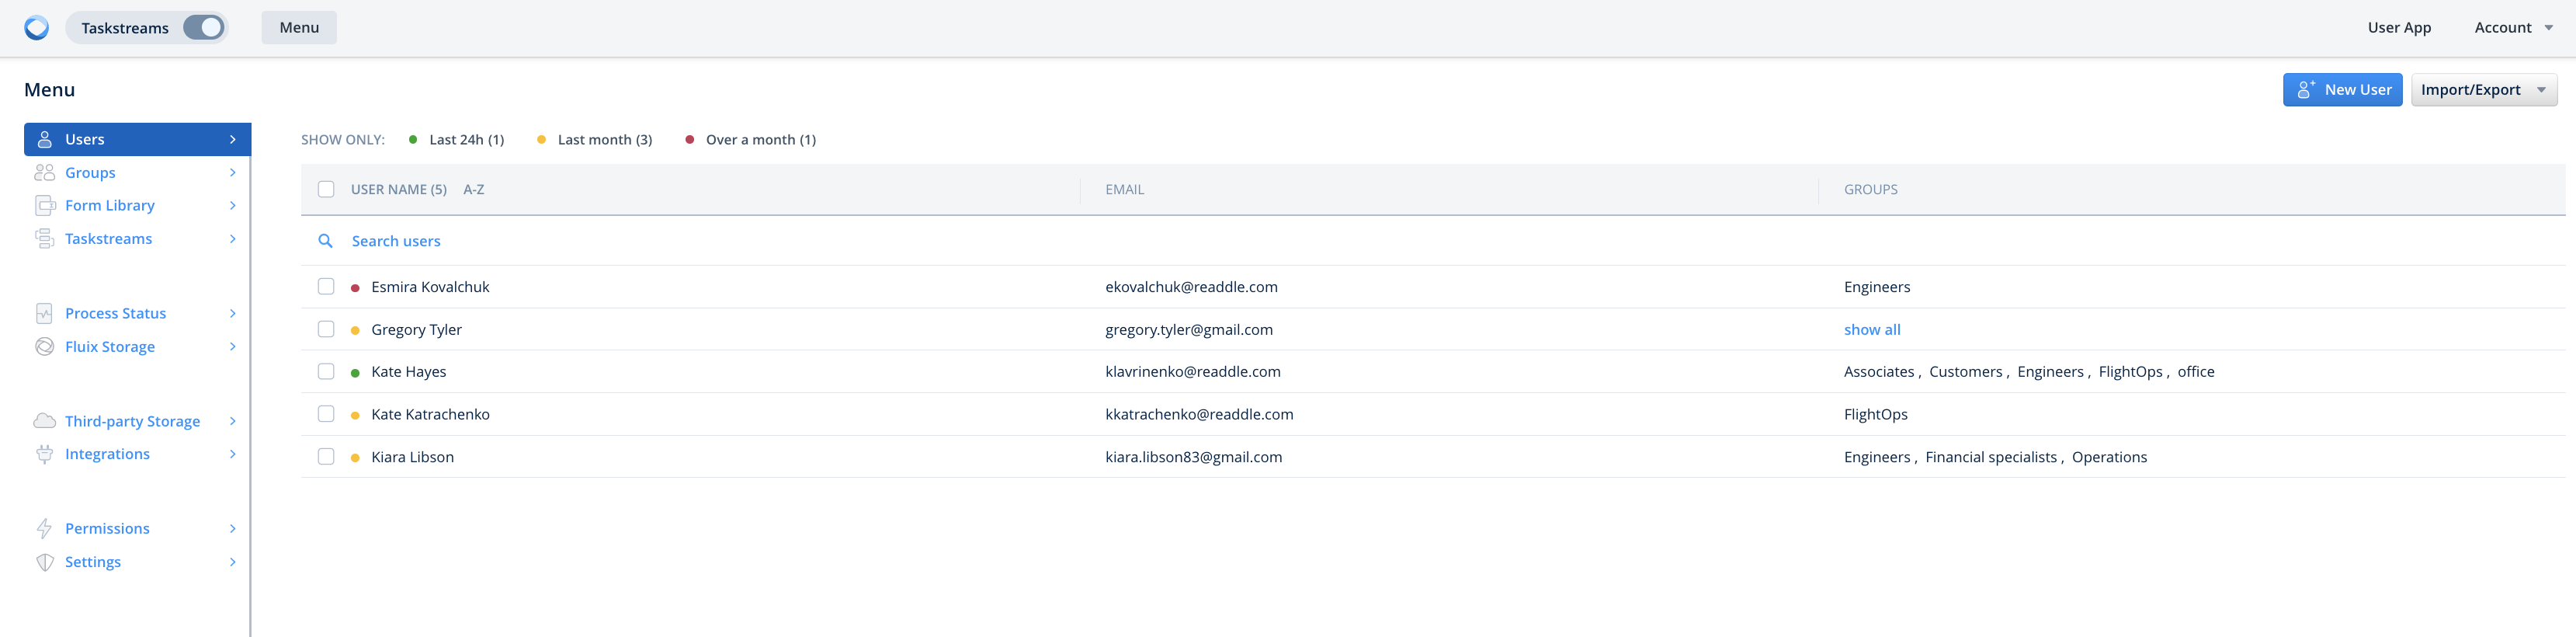Open User App from top bar
The width and height of the screenshot is (2576, 637).
(x=2398, y=28)
